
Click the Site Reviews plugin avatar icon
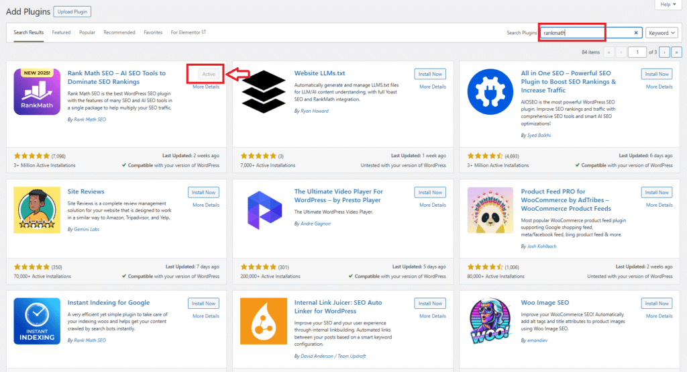coord(37,210)
